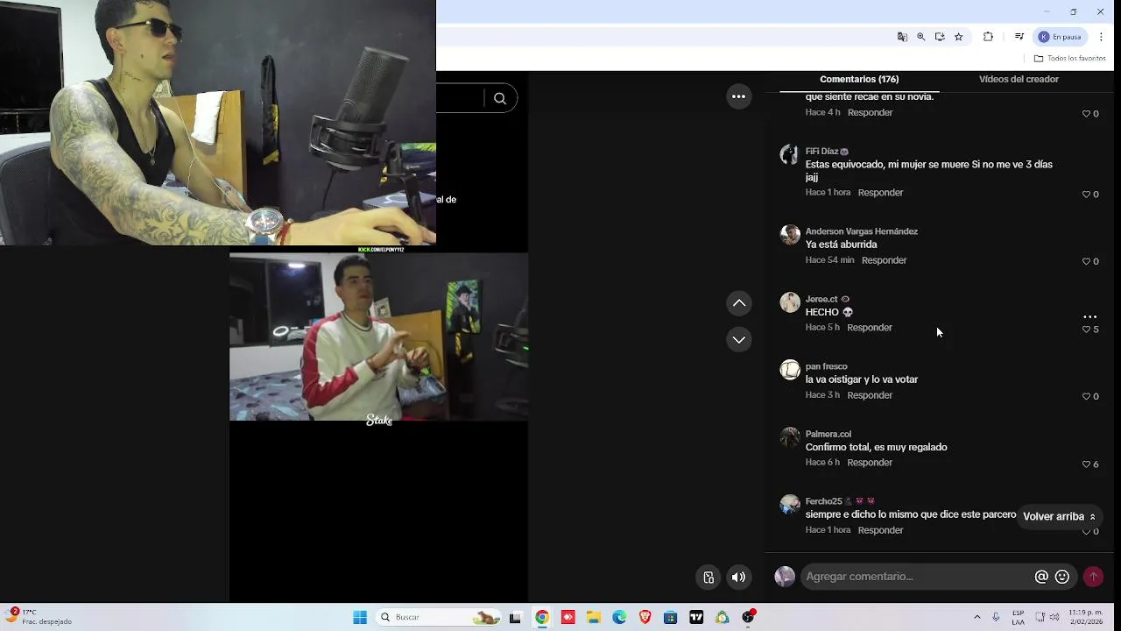Open the emoji picker in comment box
The image size is (1121, 631).
[x=1062, y=577]
